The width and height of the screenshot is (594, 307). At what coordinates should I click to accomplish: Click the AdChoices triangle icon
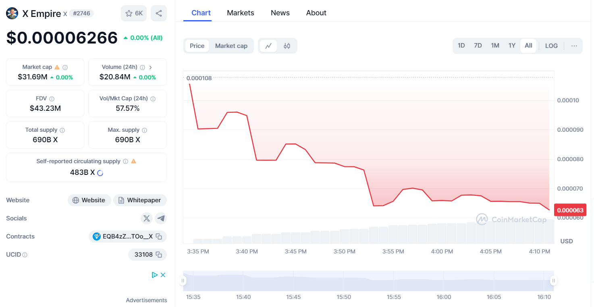[x=154, y=275]
